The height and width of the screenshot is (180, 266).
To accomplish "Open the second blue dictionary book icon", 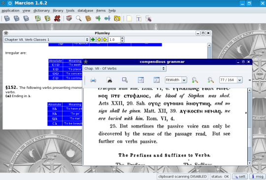I will click(17, 18).
